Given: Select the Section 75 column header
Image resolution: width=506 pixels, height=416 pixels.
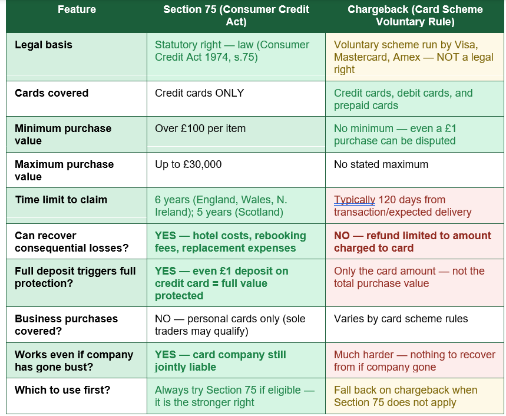Looking at the screenshot, I should tap(236, 15).
